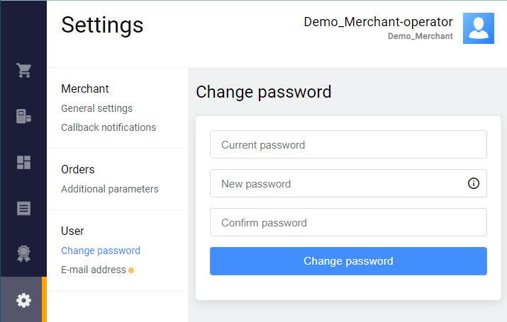507x322 pixels.
Task: Go to Callback notifications settings
Action: click(x=108, y=127)
